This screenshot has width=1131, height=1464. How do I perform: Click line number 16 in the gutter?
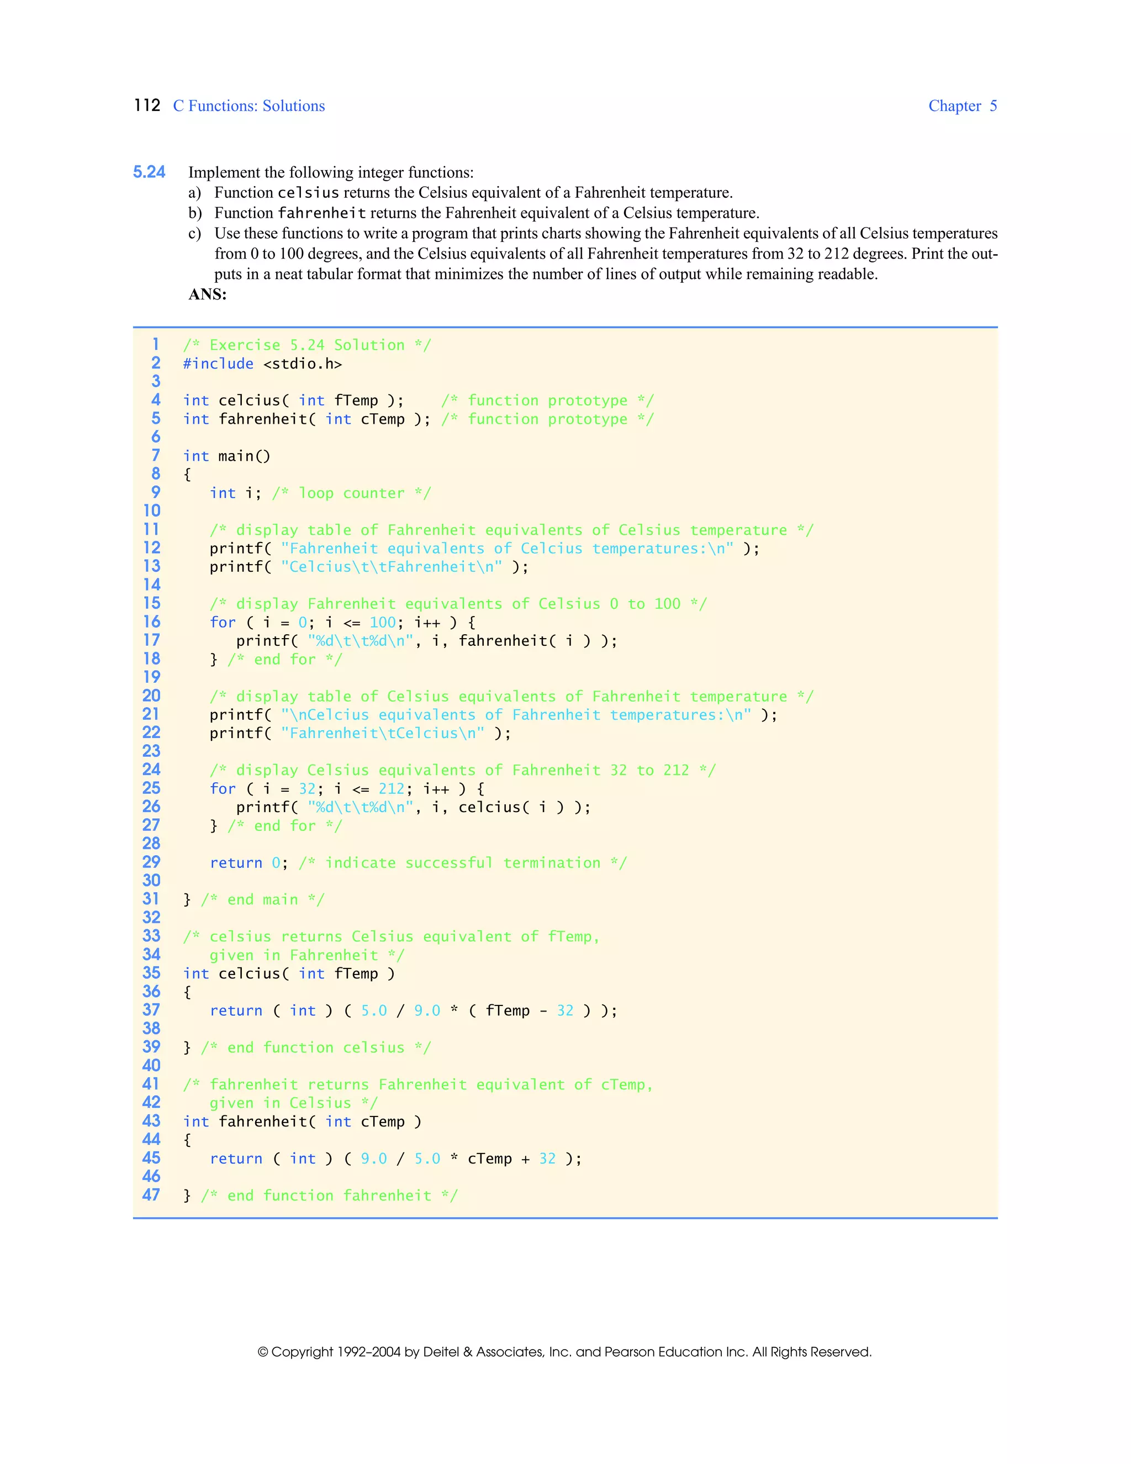(x=151, y=622)
